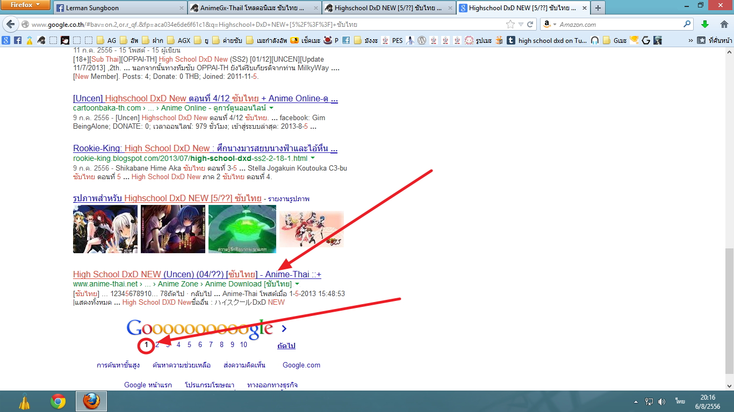Open the Google.com footer link
Image resolution: width=734 pixels, height=412 pixels.
click(x=301, y=365)
